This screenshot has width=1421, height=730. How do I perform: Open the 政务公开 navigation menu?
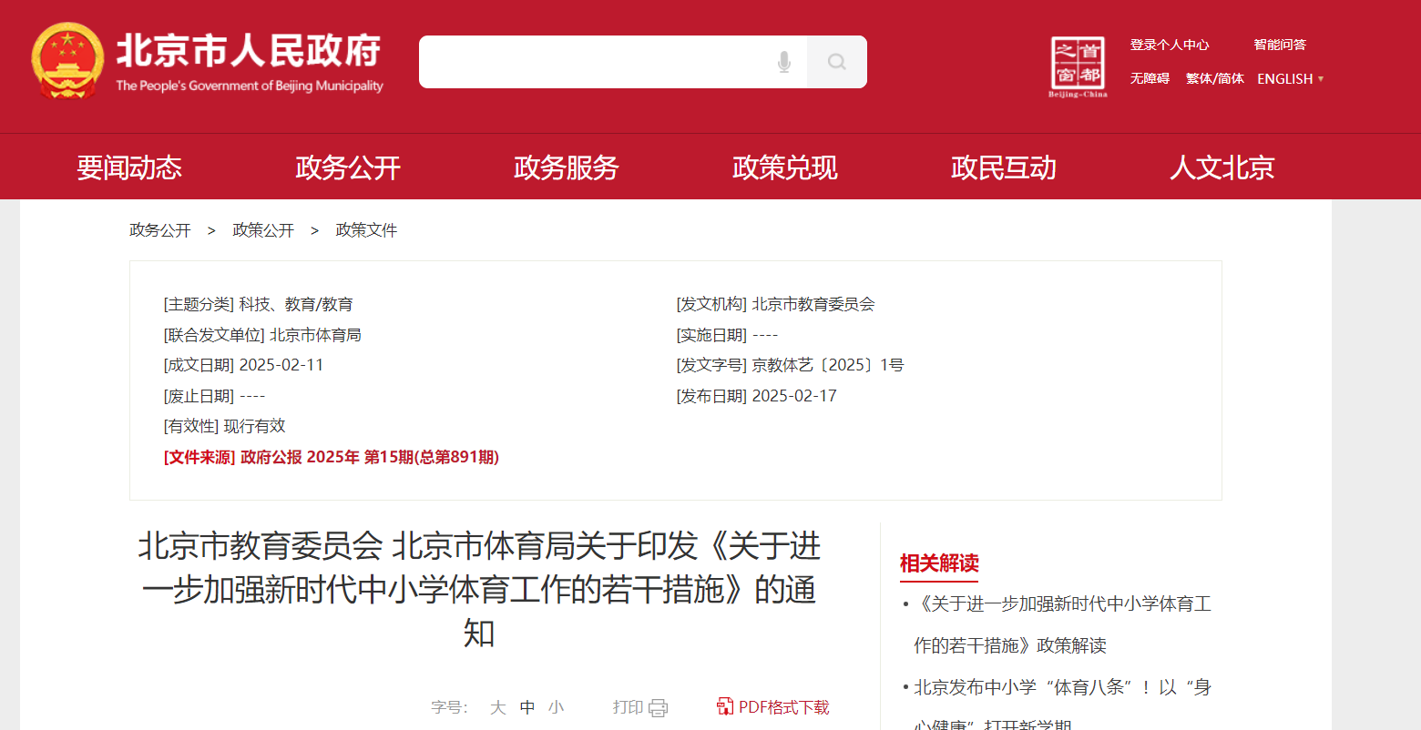347,167
